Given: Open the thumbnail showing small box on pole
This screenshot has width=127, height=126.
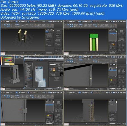Looking at the screenshot, I should 32,108.
